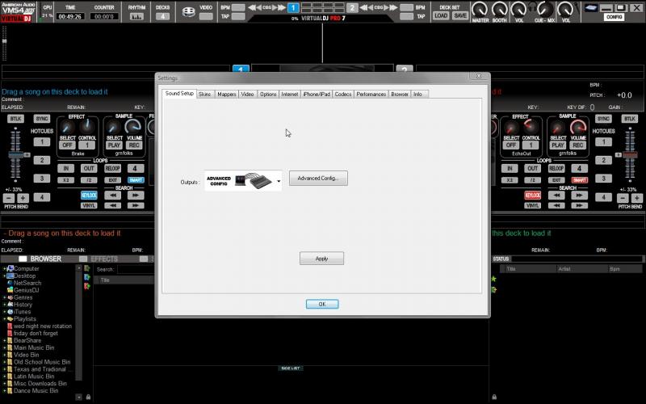
Task: Select the Codecs tab
Action: (342, 95)
